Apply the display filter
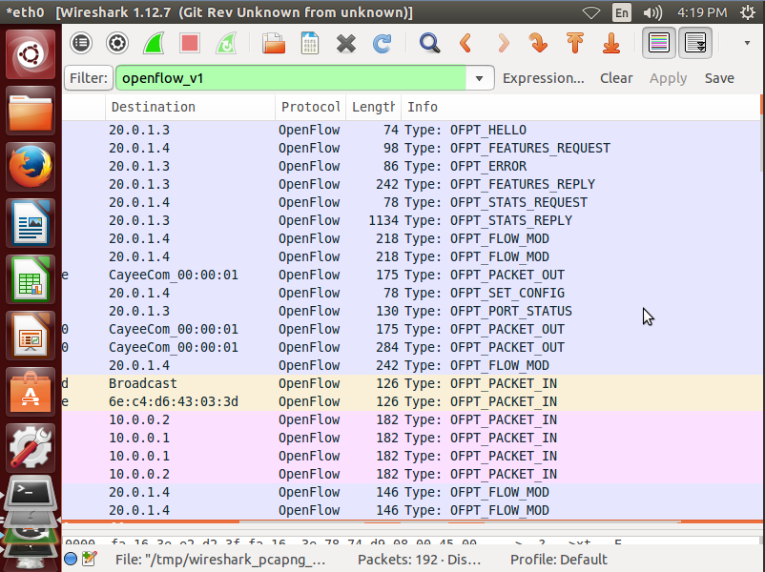 pyautogui.click(x=668, y=78)
